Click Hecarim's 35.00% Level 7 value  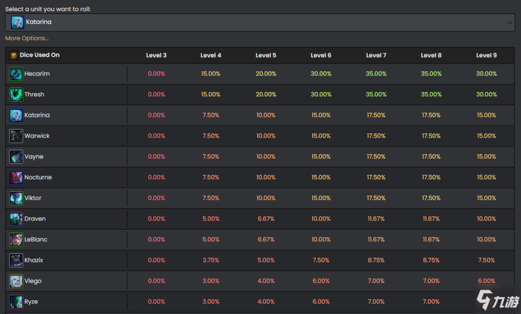click(x=376, y=74)
